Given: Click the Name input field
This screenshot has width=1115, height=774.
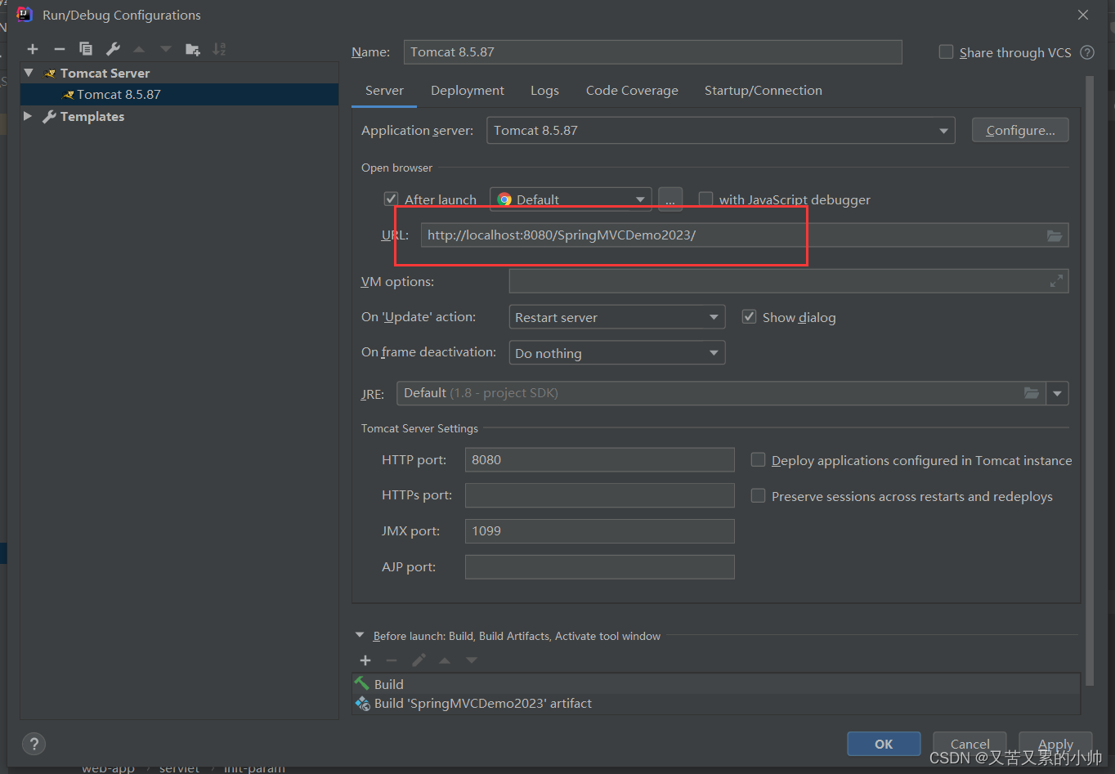Looking at the screenshot, I should [x=652, y=52].
